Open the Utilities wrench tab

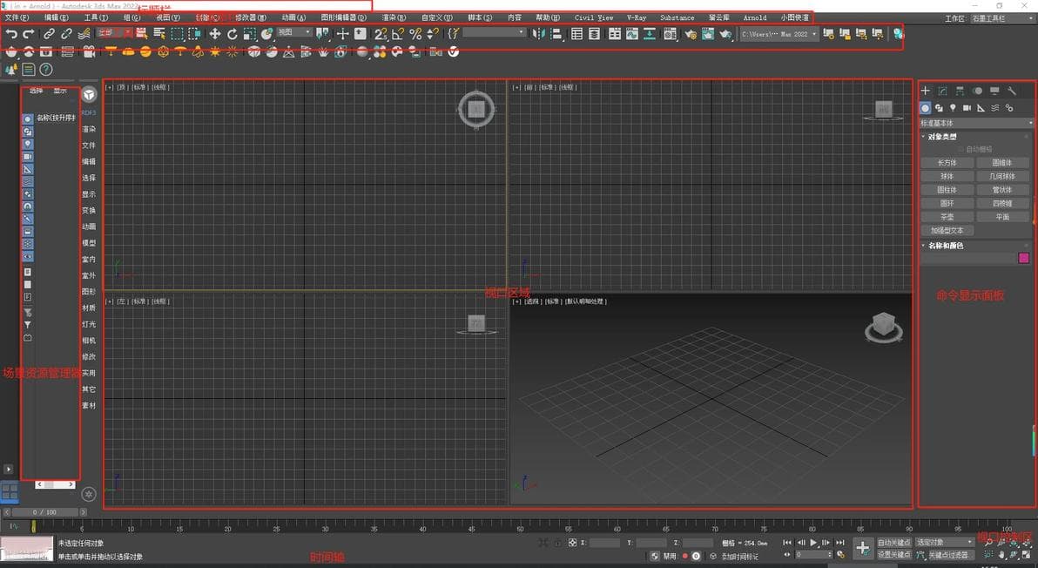coord(1012,91)
